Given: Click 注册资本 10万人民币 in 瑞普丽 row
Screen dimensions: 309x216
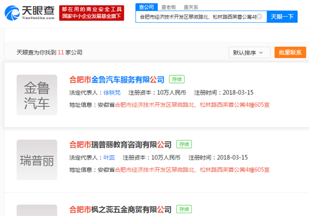Looking at the screenshot, I should pyautogui.click(x=151, y=157).
